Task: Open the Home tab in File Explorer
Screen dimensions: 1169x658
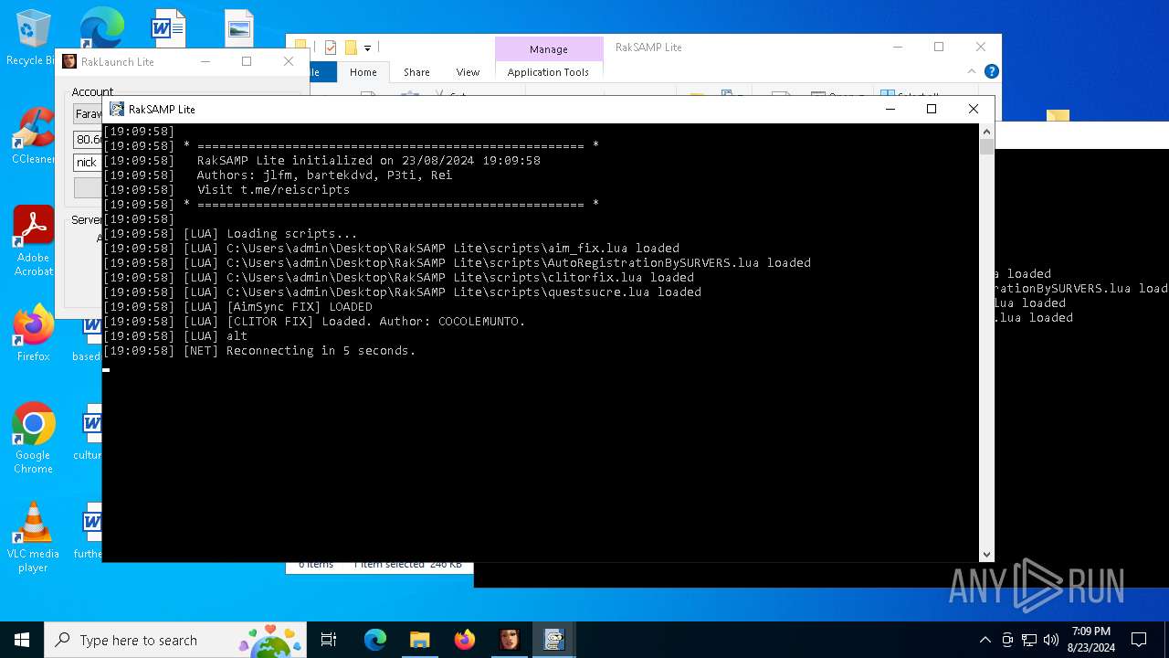Action: pyautogui.click(x=363, y=72)
